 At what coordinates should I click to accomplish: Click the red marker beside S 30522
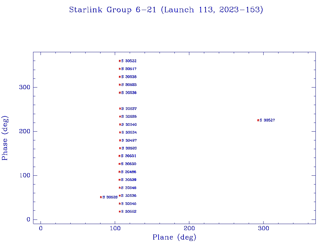coord(120,61)
